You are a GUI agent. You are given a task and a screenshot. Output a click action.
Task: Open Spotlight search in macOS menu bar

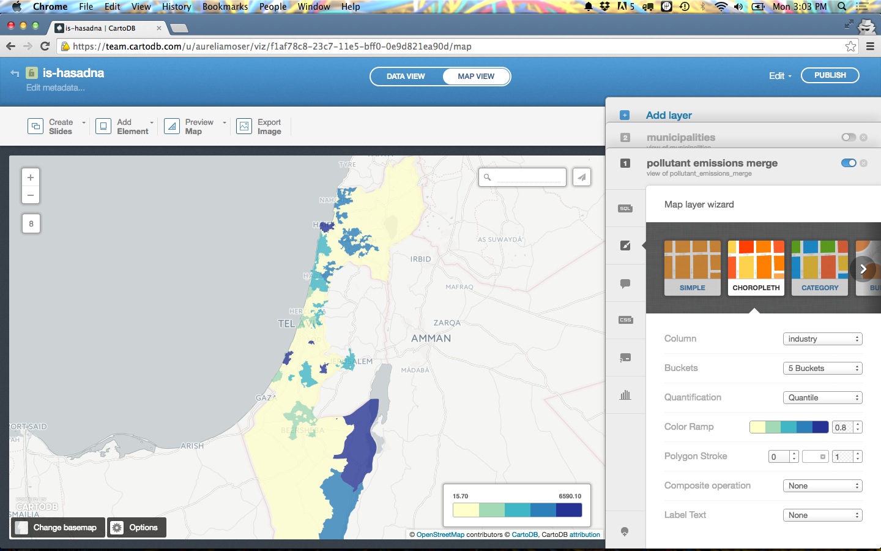pyautogui.click(x=842, y=7)
